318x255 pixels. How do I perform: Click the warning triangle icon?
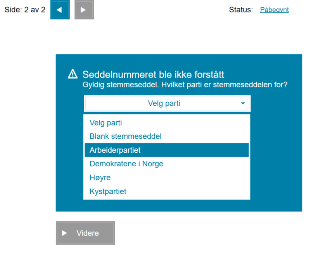[x=73, y=74]
